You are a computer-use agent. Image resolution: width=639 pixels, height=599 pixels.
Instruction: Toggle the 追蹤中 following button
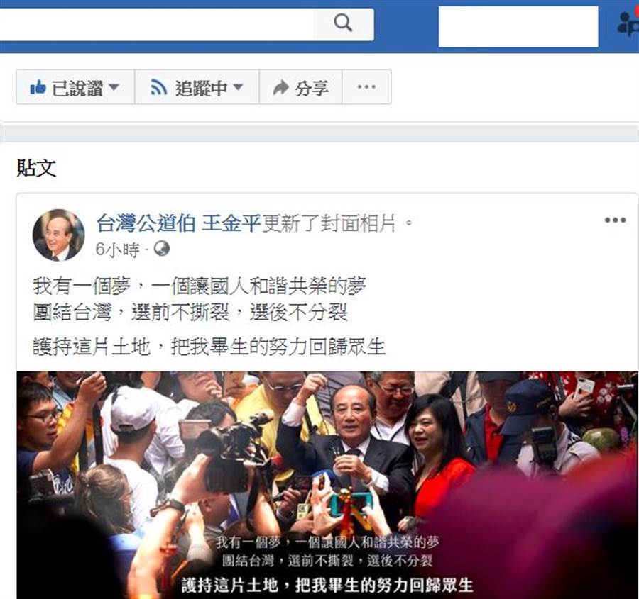197,86
